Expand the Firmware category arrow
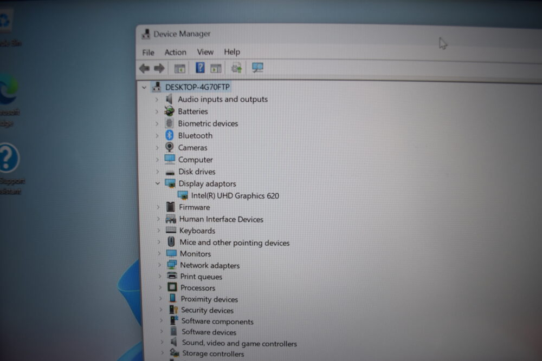 click(158, 207)
